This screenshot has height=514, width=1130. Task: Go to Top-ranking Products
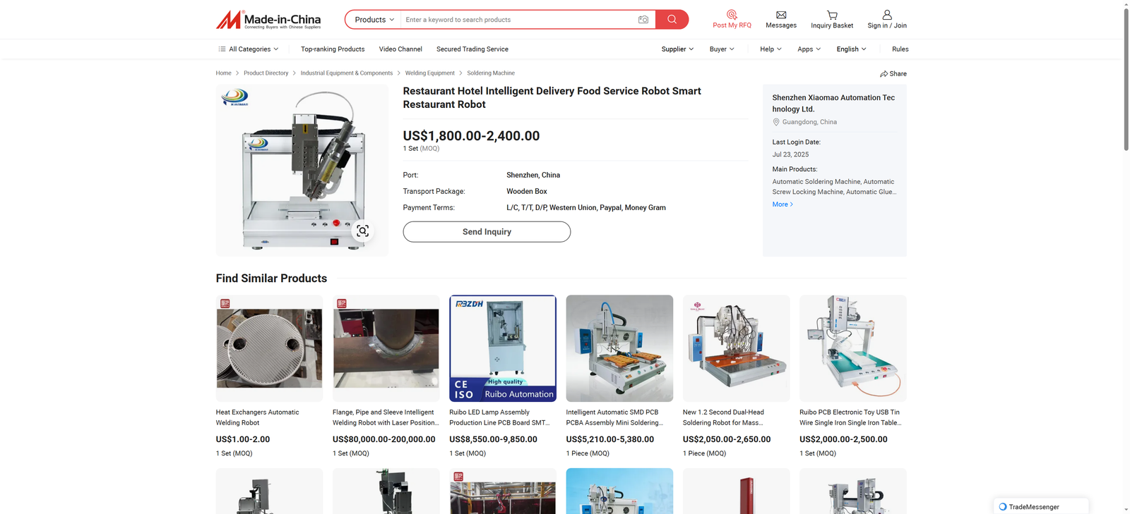tap(333, 49)
